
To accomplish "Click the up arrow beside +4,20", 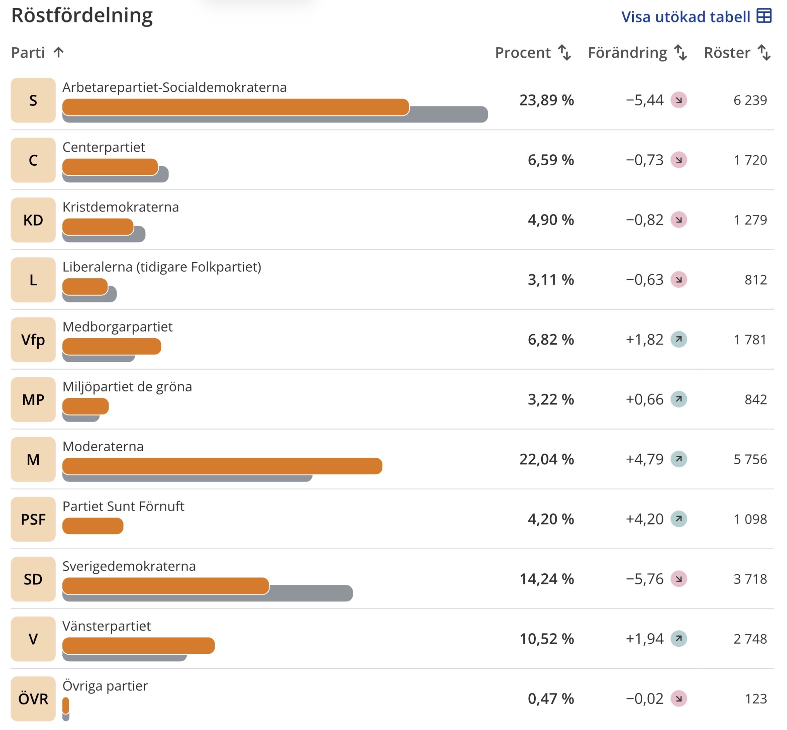I will click(x=678, y=519).
